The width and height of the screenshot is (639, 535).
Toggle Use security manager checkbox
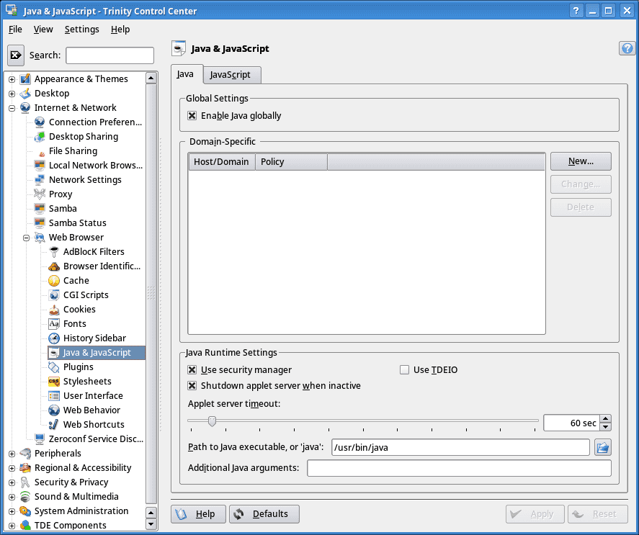click(x=192, y=369)
